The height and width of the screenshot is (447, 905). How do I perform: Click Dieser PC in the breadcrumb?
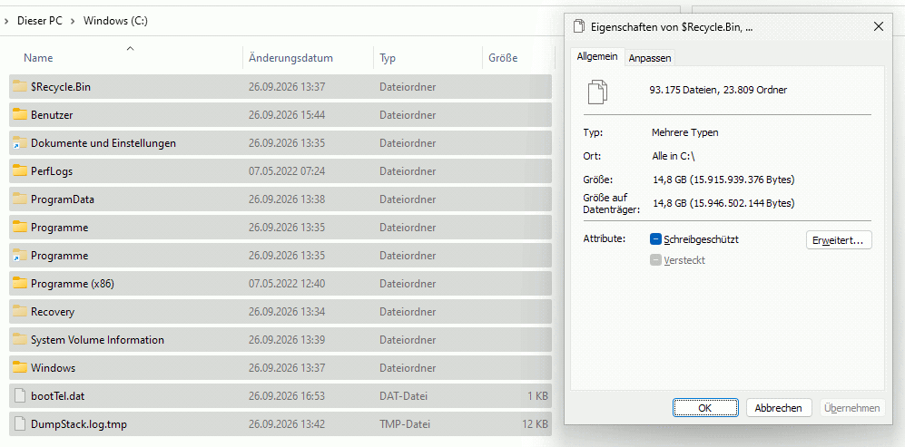[x=40, y=21]
